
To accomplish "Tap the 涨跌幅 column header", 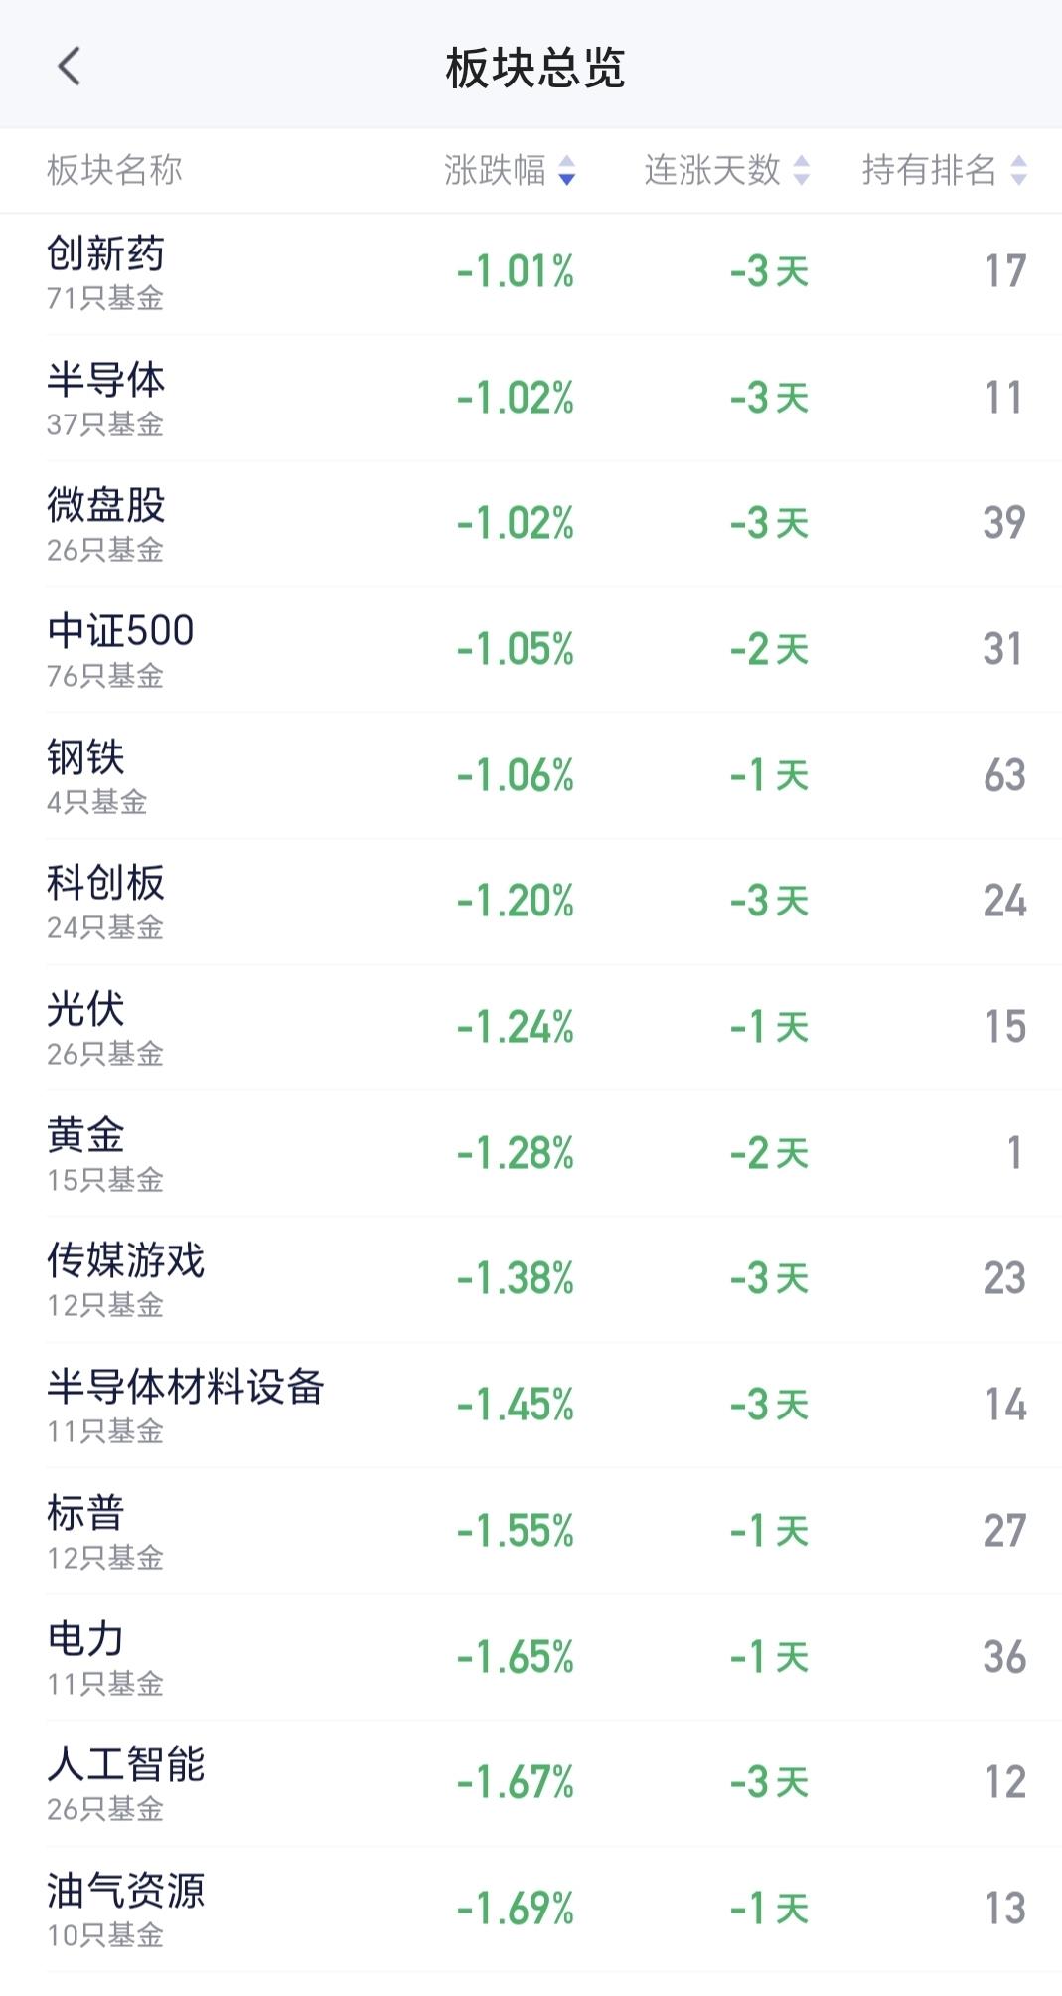I will click(x=495, y=171).
